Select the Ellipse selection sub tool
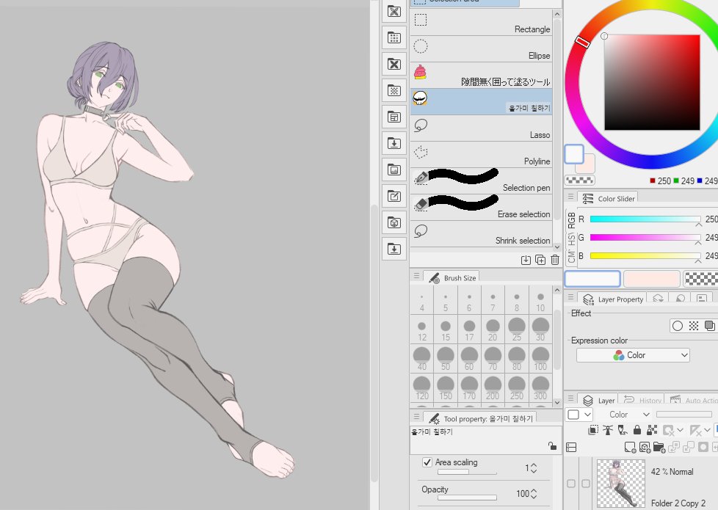Screen dimensions: 718x510 481,49
